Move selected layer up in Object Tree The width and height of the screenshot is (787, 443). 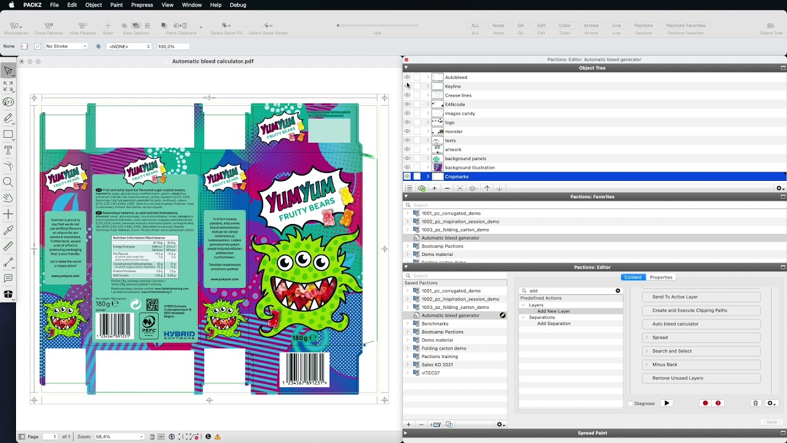(x=487, y=188)
